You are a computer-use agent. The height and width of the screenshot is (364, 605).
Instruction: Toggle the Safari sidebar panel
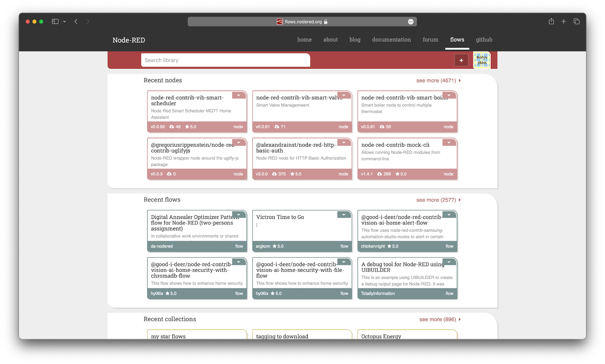click(55, 22)
